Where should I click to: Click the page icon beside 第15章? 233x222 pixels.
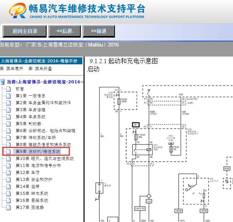pyautogui.click(x=9, y=194)
